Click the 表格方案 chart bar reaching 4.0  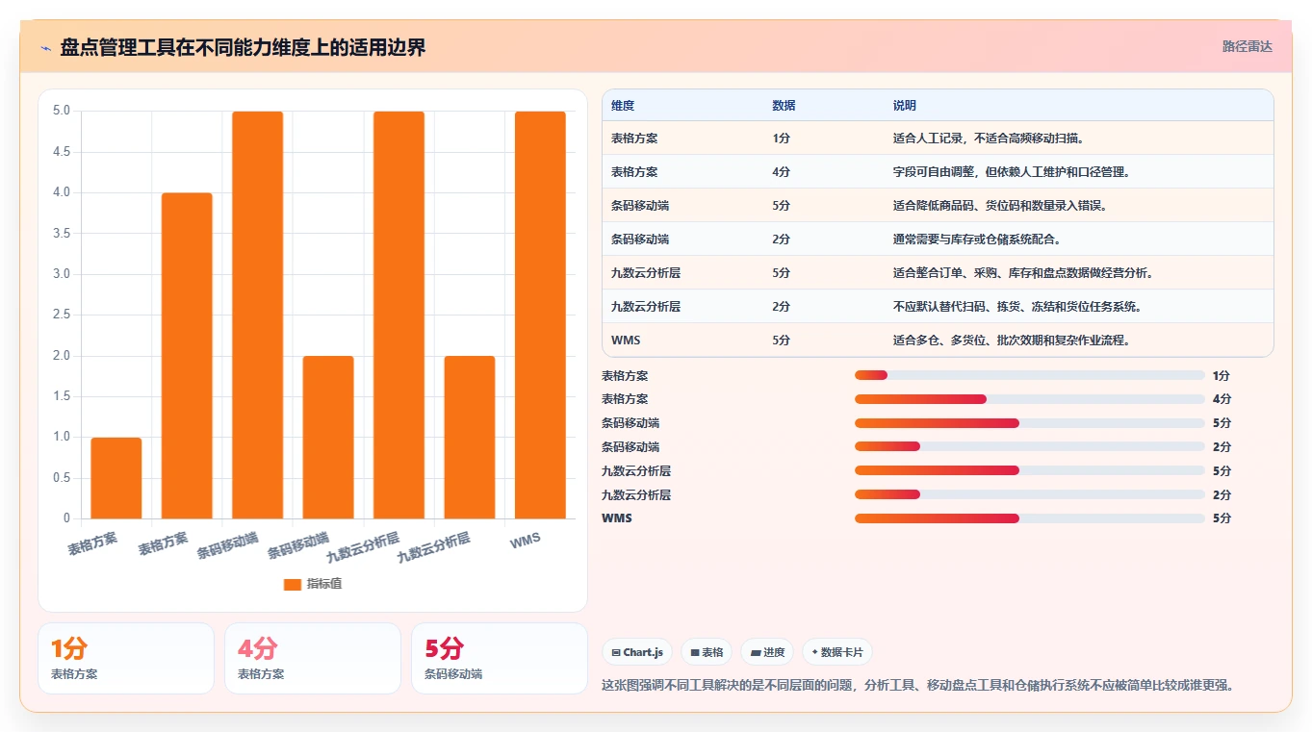pos(187,356)
